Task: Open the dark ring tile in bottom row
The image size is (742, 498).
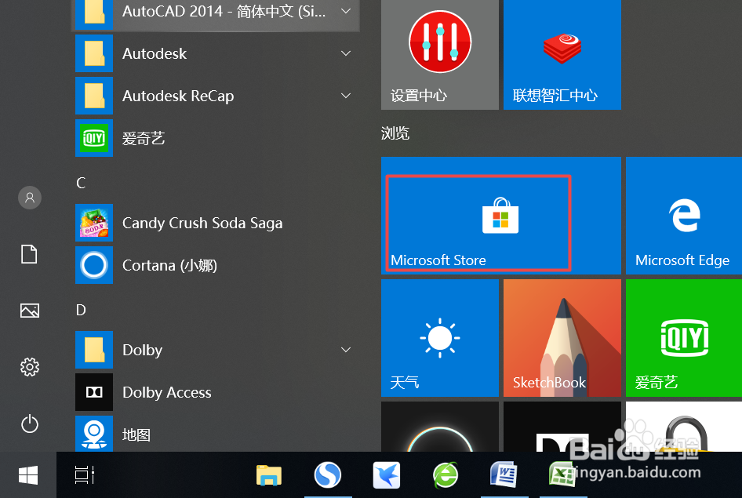Action: pos(439,427)
